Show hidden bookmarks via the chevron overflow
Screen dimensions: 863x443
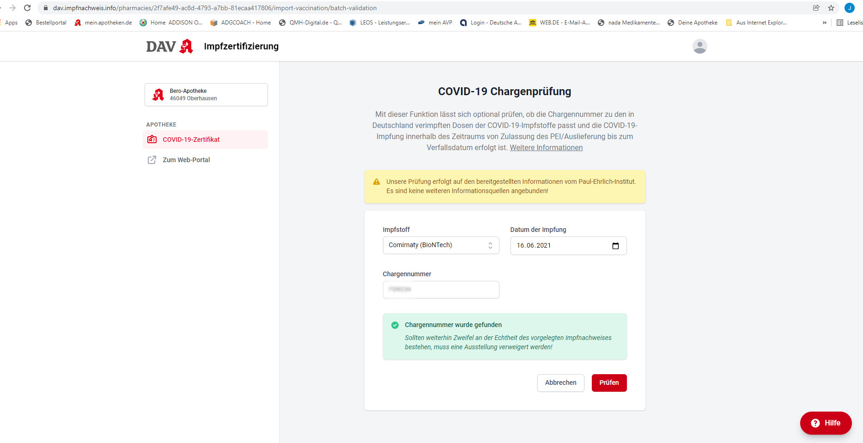point(825,23)
